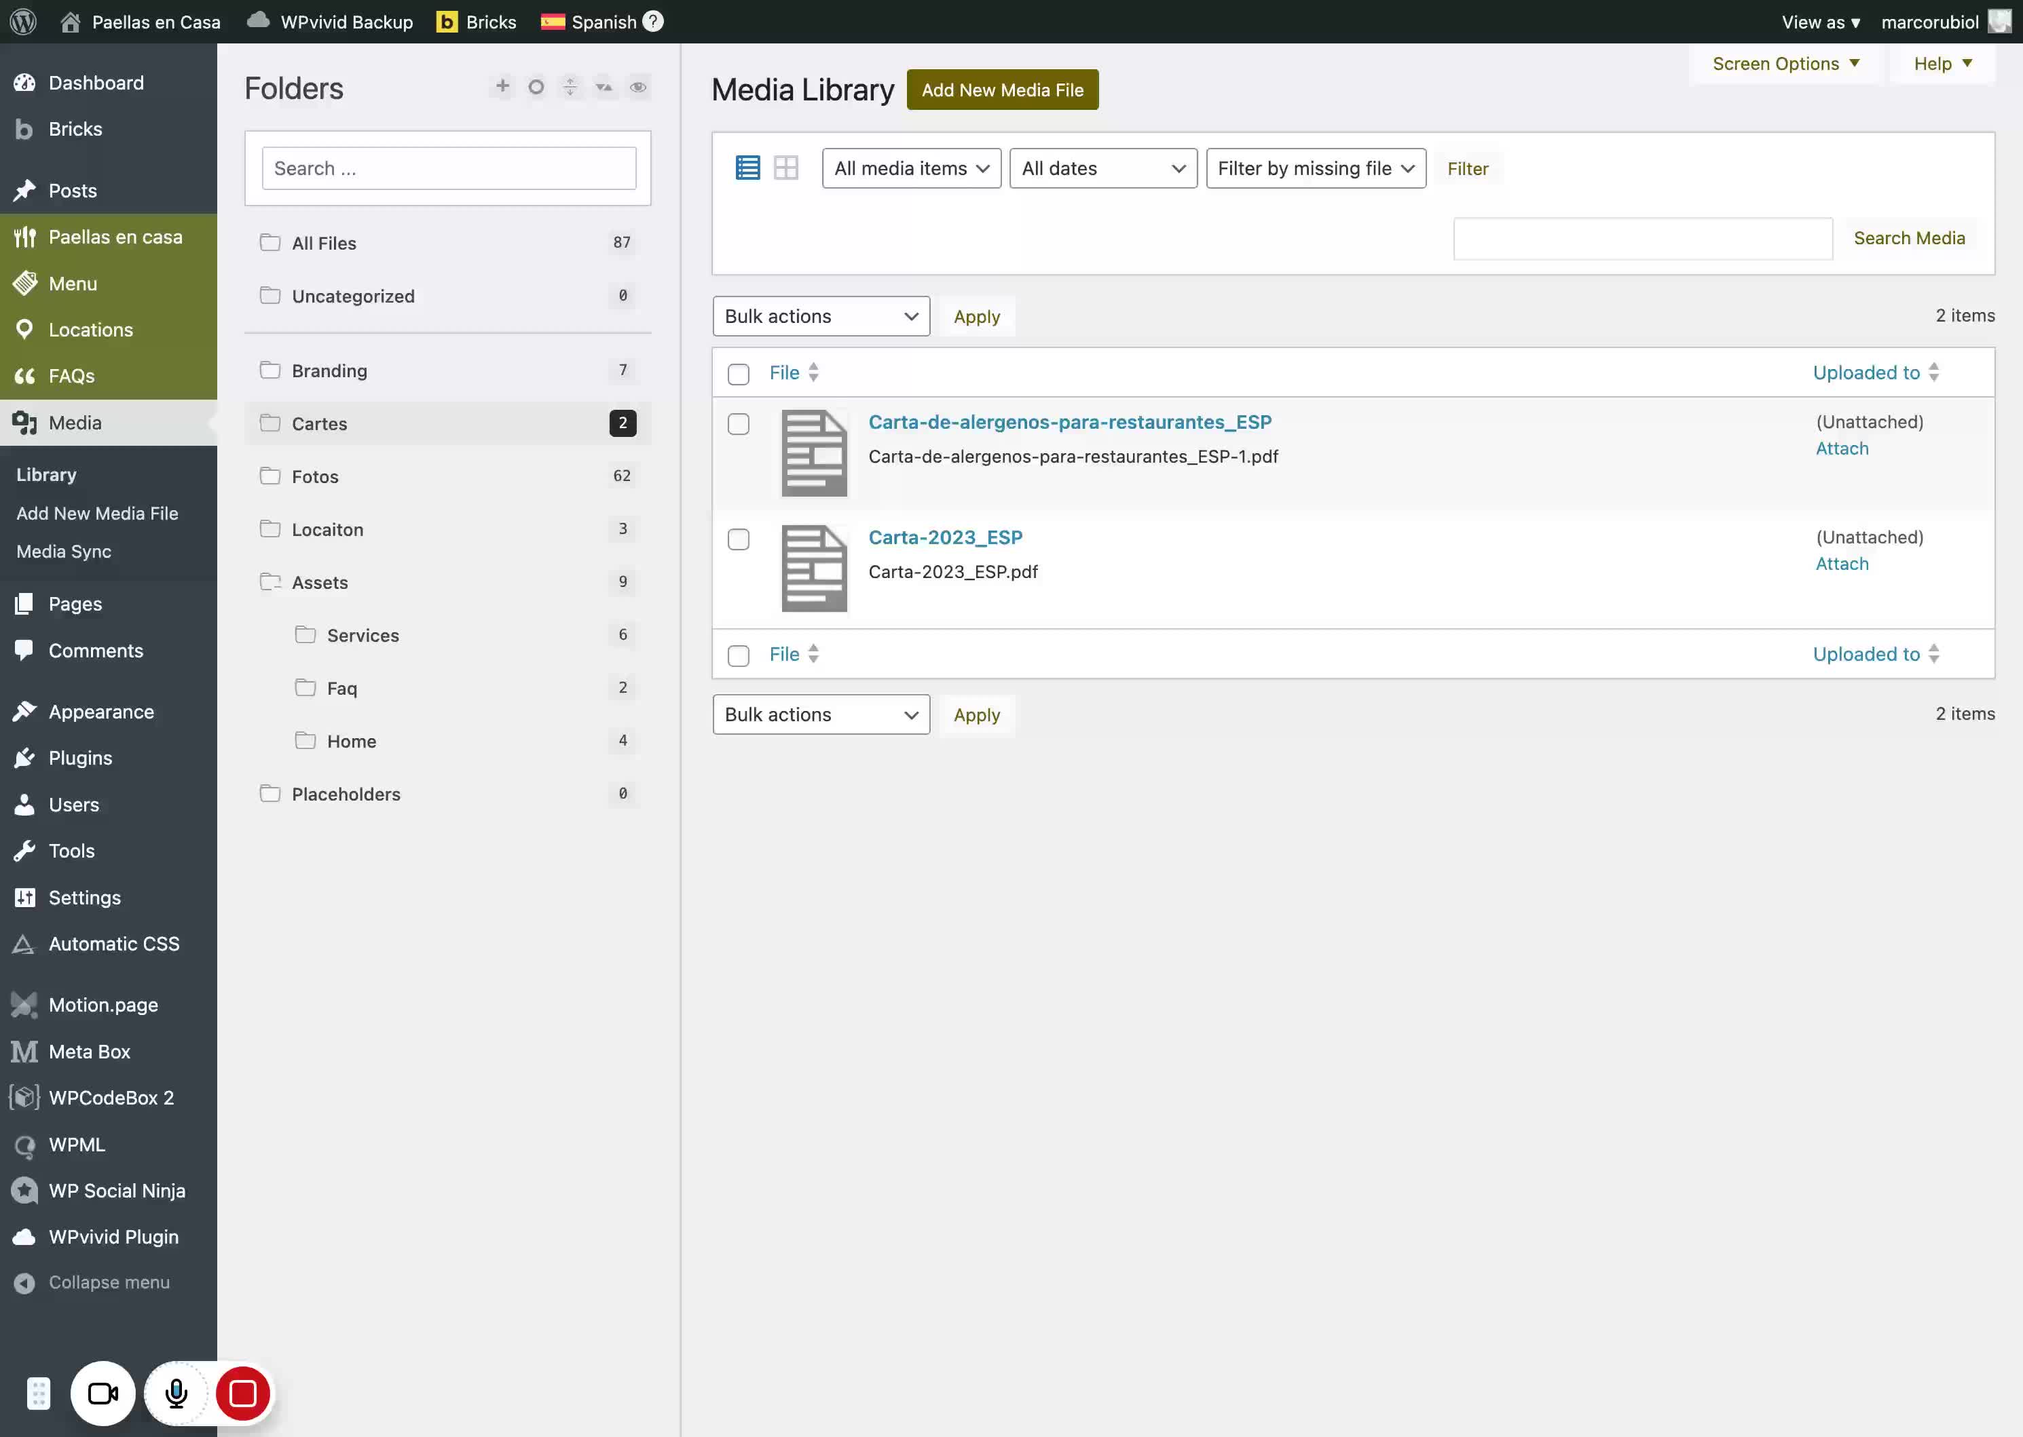Toggle select-all checkbox in table header

739,373
